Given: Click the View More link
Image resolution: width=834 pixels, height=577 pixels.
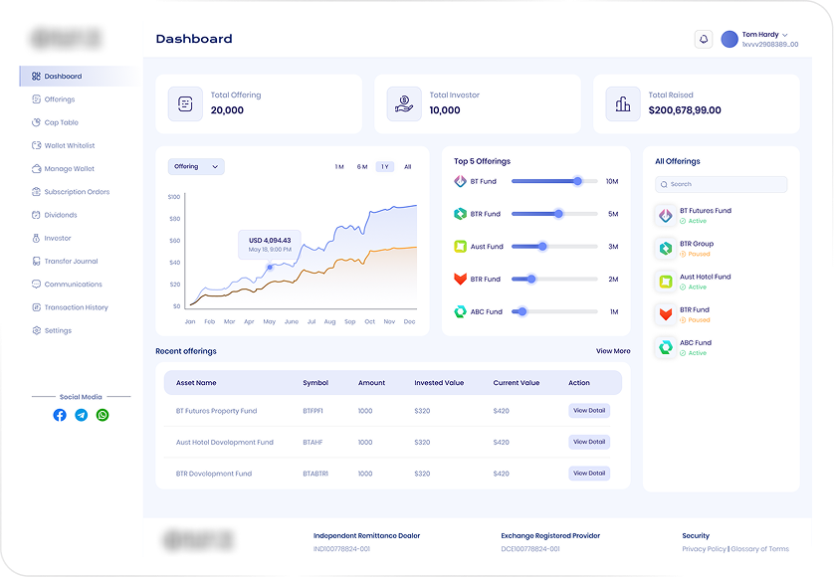Looking at the screenshot, I should (x=613, y=351).
